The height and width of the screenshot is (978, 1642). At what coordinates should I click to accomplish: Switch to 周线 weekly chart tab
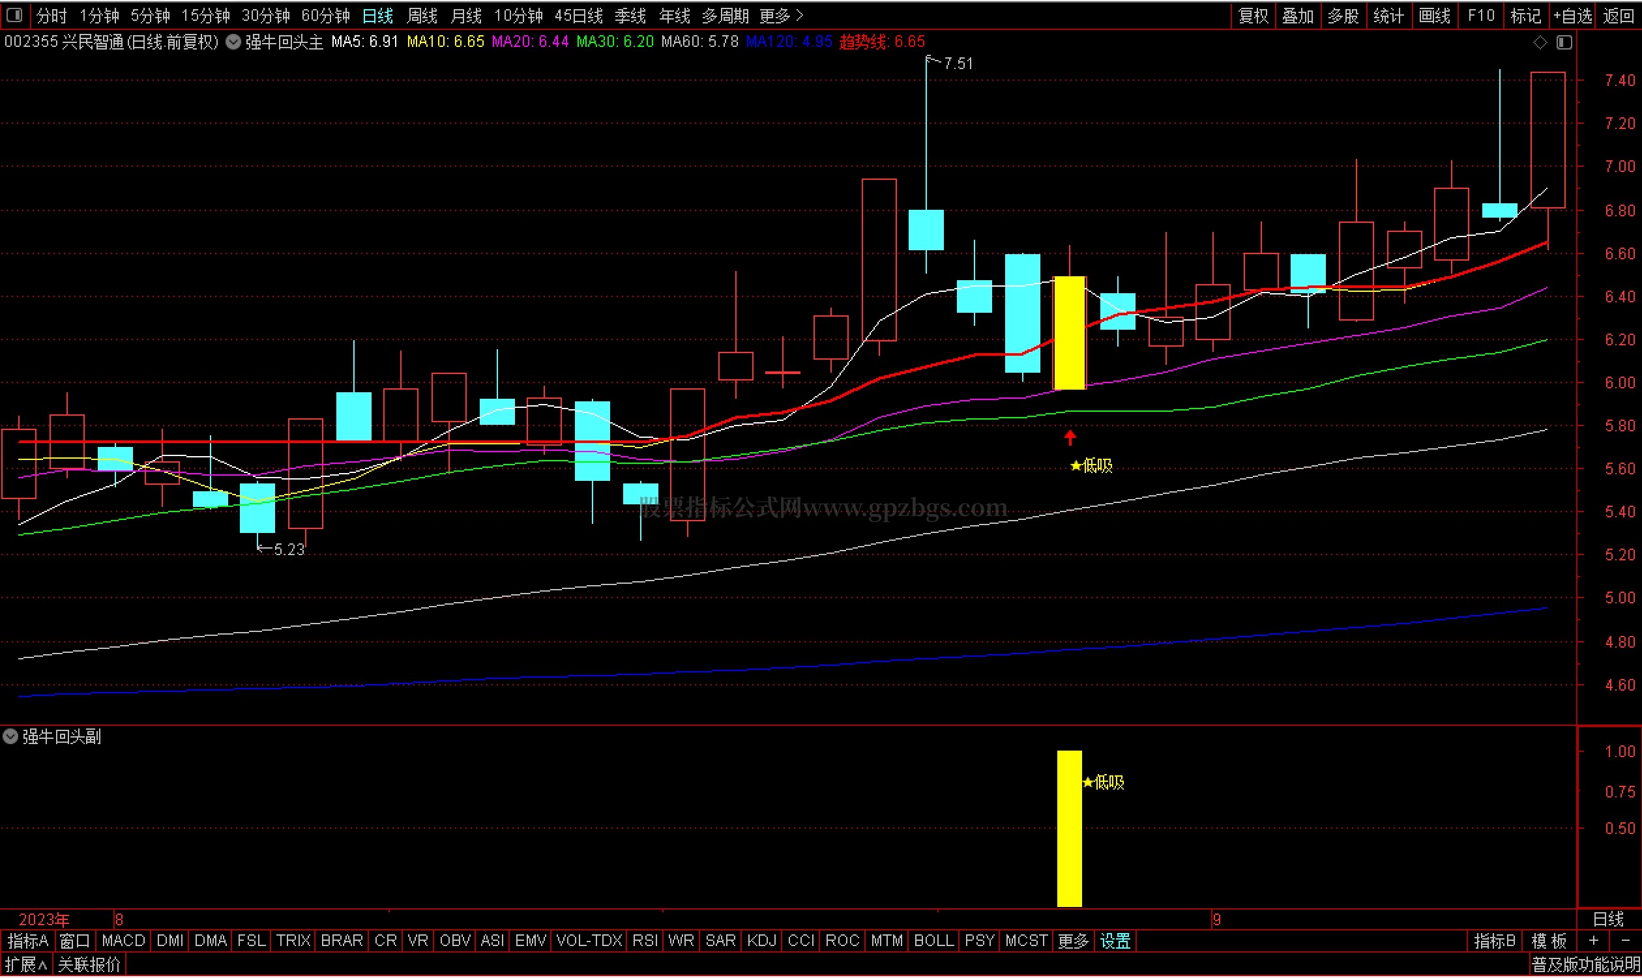(422, 15)
